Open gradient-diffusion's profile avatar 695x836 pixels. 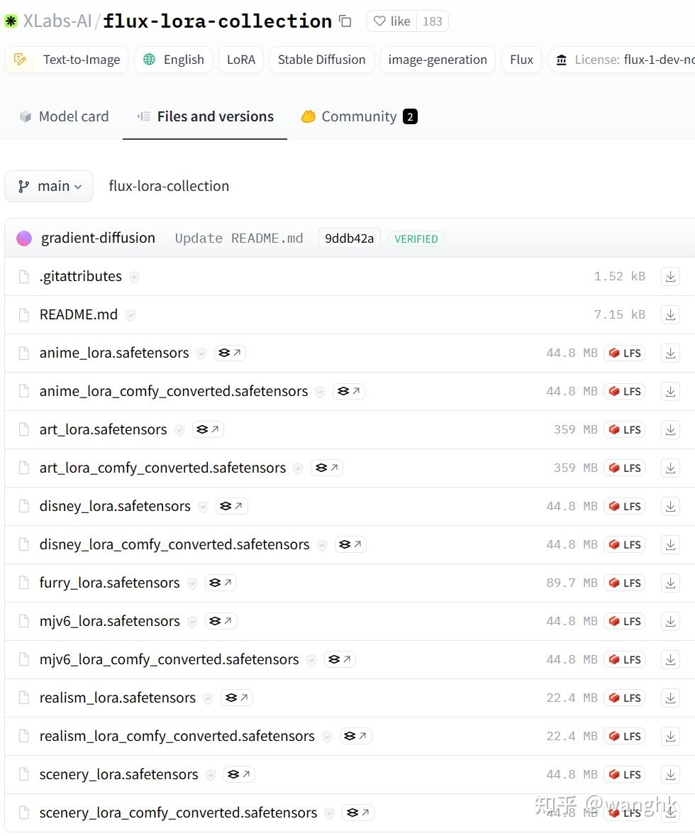[24, 238]
